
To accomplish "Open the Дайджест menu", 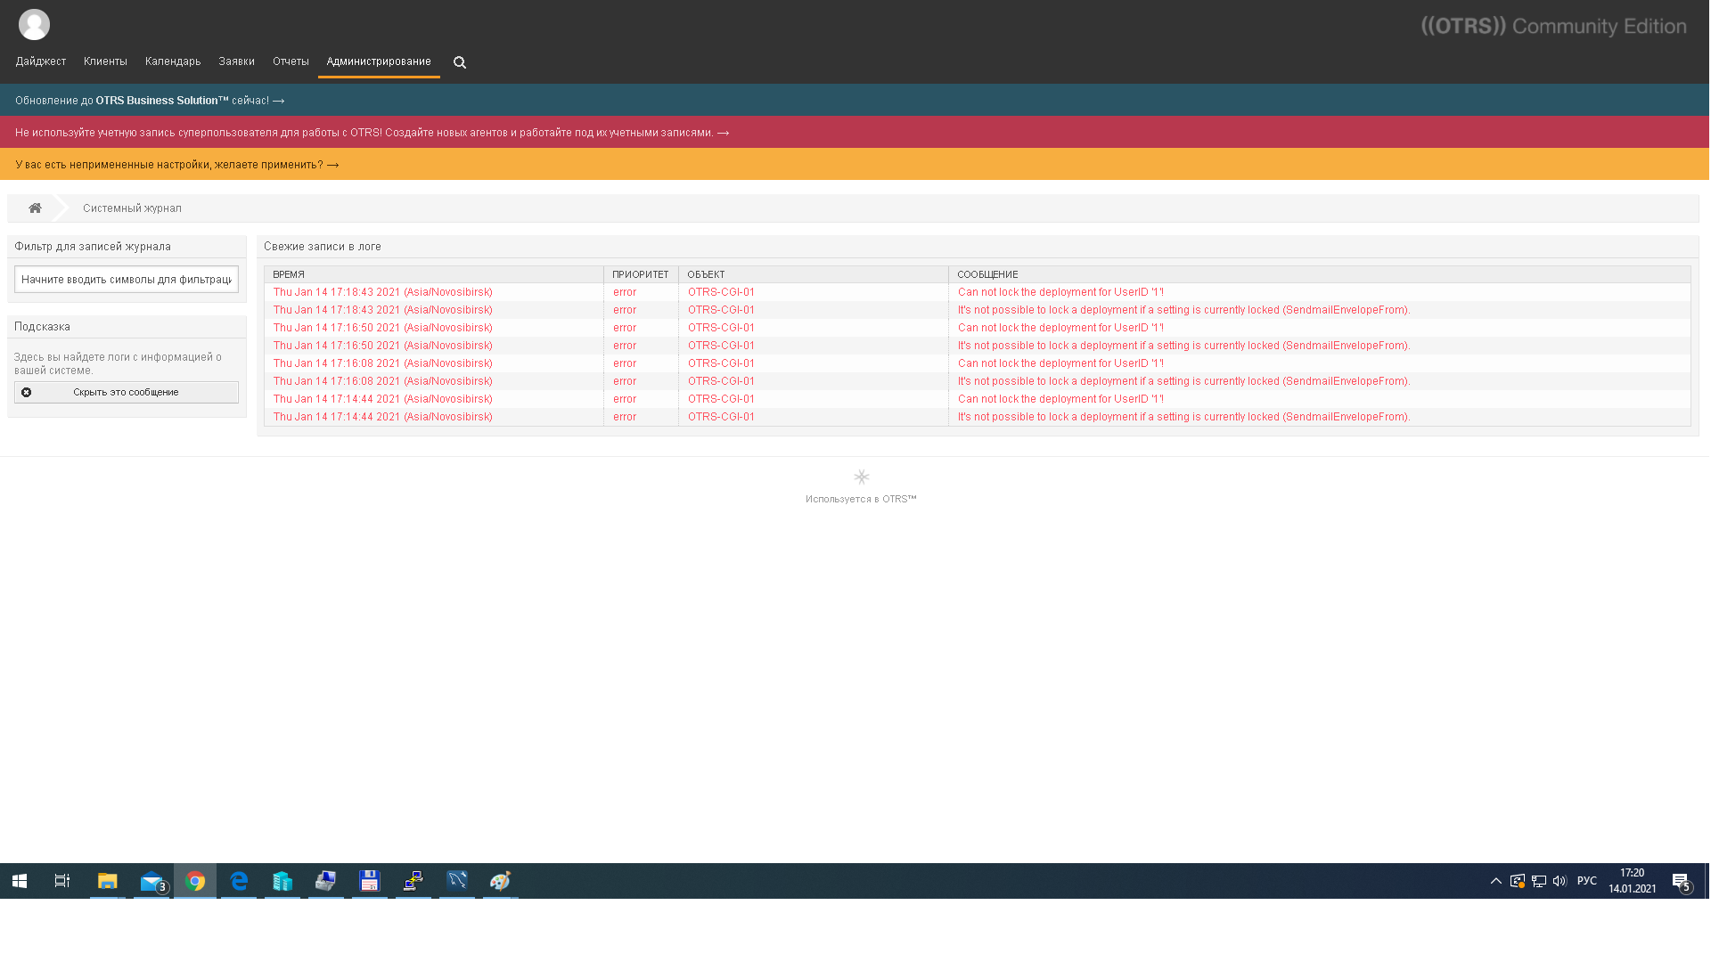I will click(x=41, y=61).
